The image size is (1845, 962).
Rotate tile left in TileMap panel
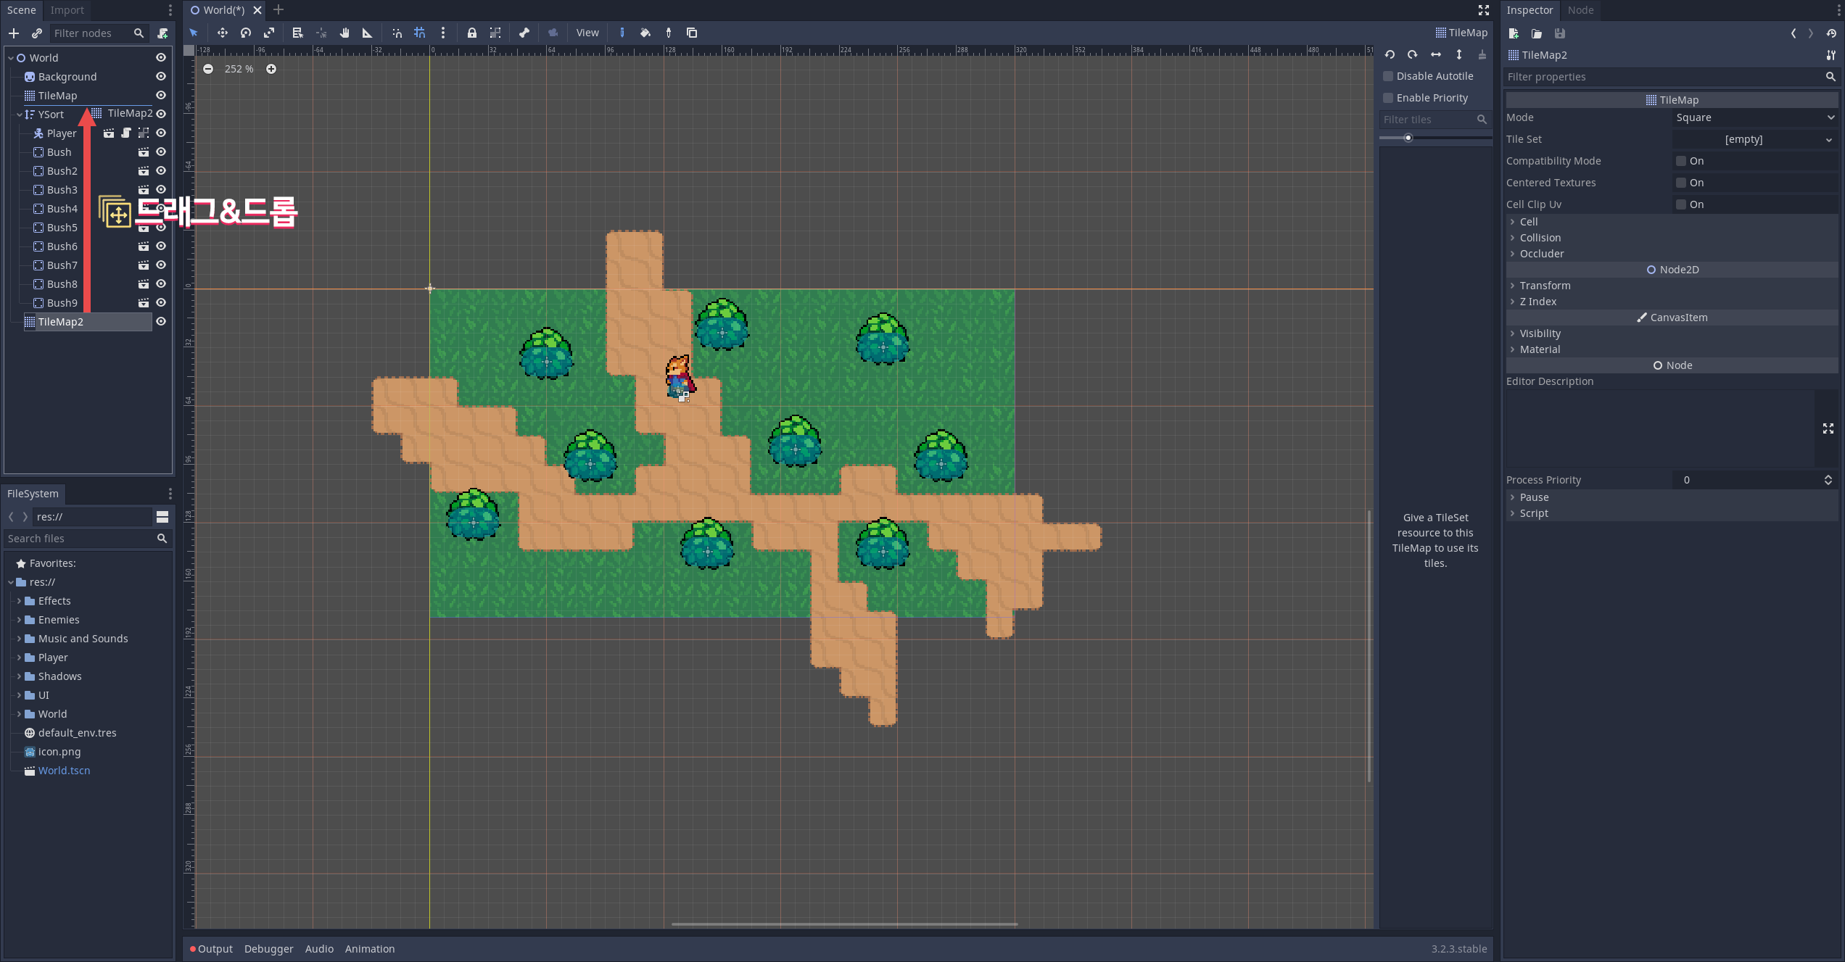tap(1390, 55)
